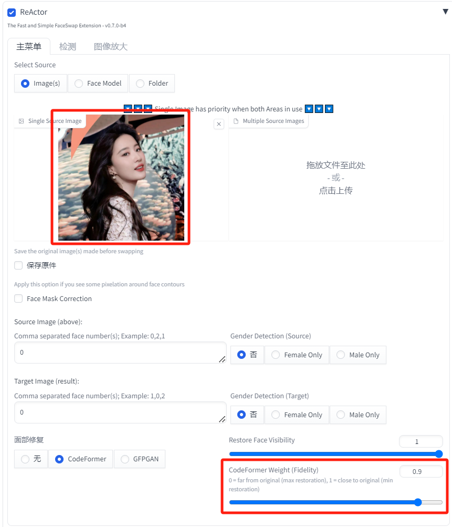Click 点击上传 to upload multiple images
This screenshot has width=452, height=527.
click(x=336, y=191)
